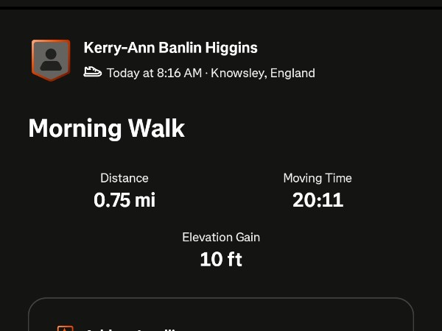Tap the 'mi' unit beside distance

(145, 200)
